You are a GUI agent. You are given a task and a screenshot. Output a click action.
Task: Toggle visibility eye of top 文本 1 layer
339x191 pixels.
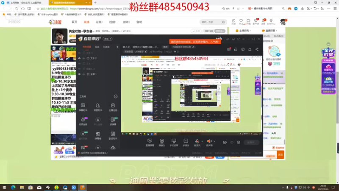pos(79,53)
